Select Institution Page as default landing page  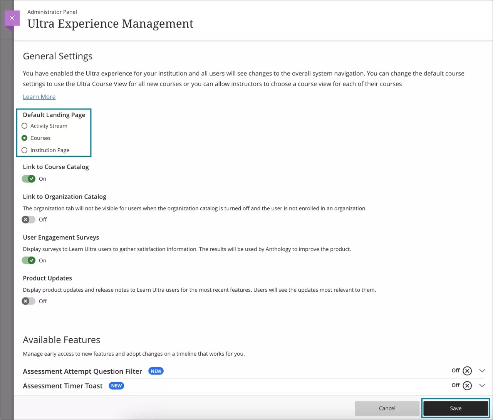pyautogui.click(x=24, y=150)
